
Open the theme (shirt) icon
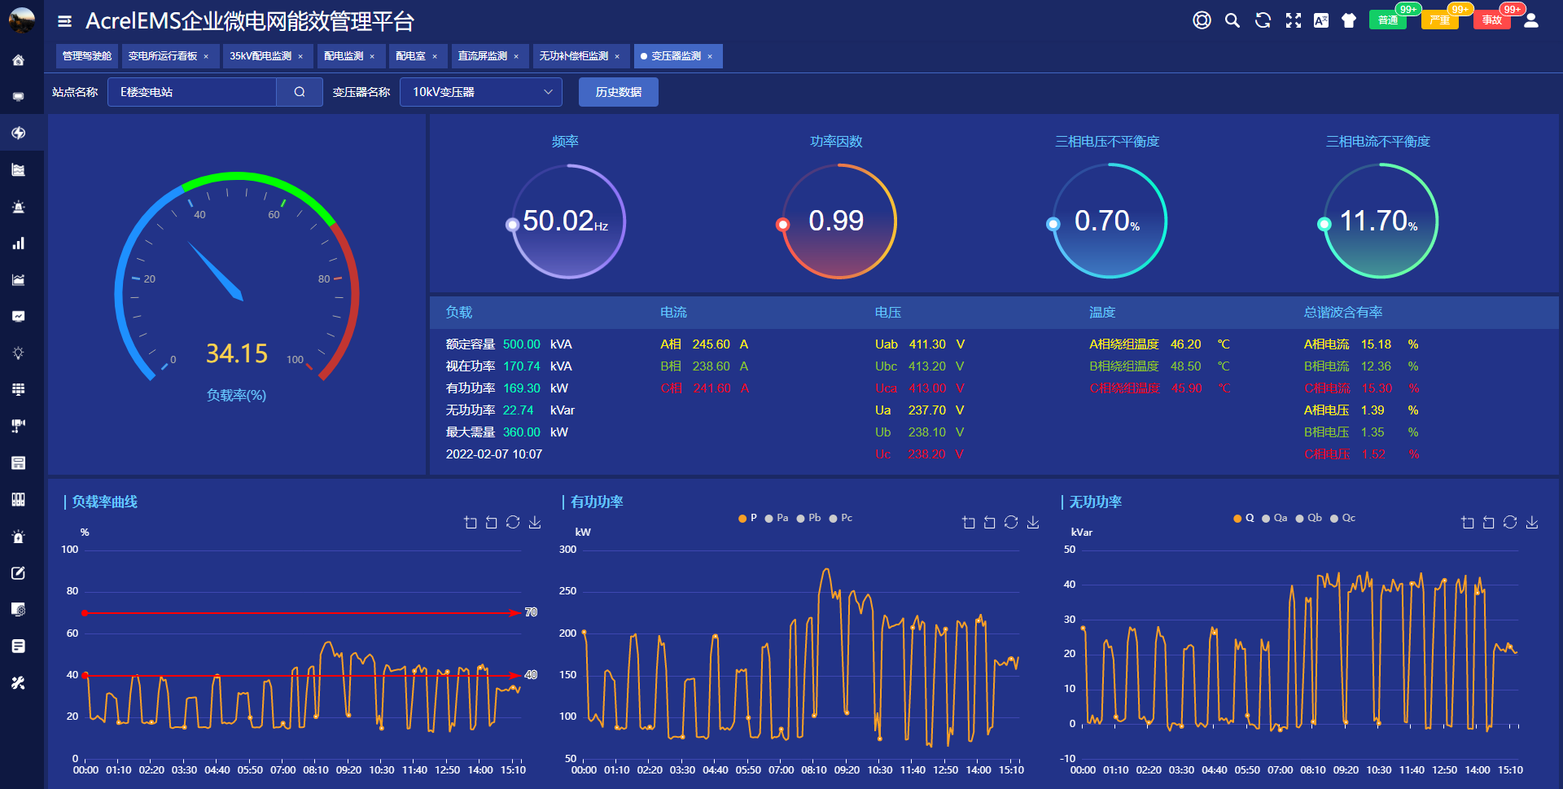1349,20
